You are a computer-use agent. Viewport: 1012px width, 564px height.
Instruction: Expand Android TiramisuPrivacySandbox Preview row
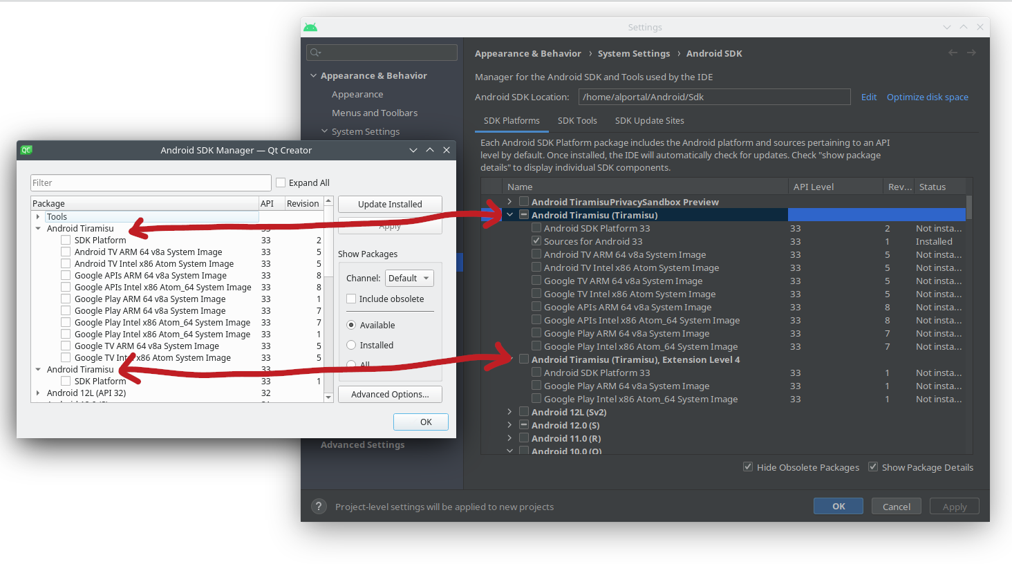click(x=509, y=202)
